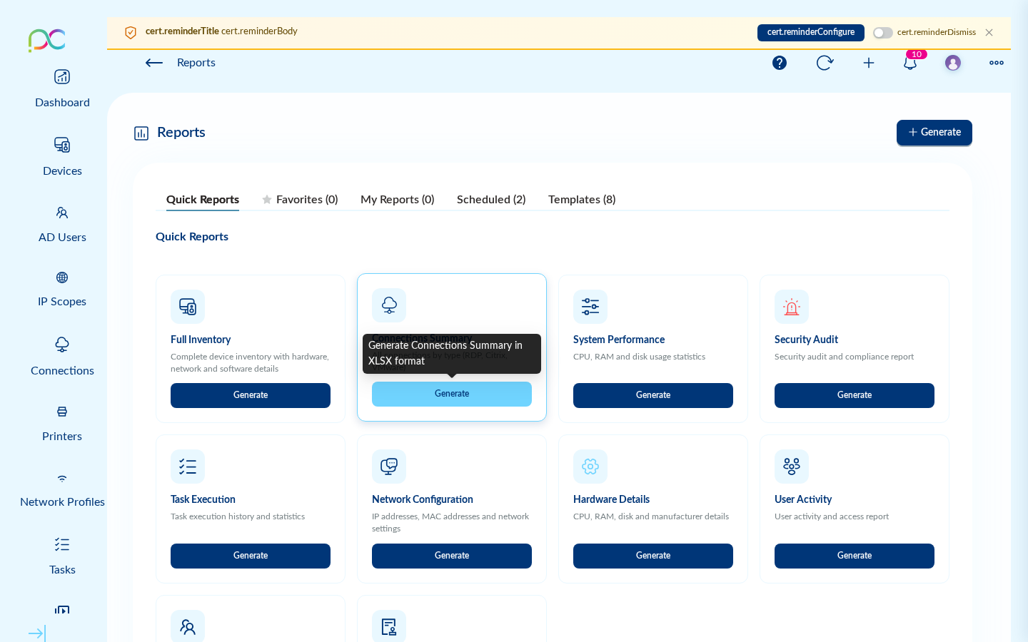This screenshot has height=642, width=1028.
Task: Open Network Profiles wifi icon
Action: click(62, 479)
